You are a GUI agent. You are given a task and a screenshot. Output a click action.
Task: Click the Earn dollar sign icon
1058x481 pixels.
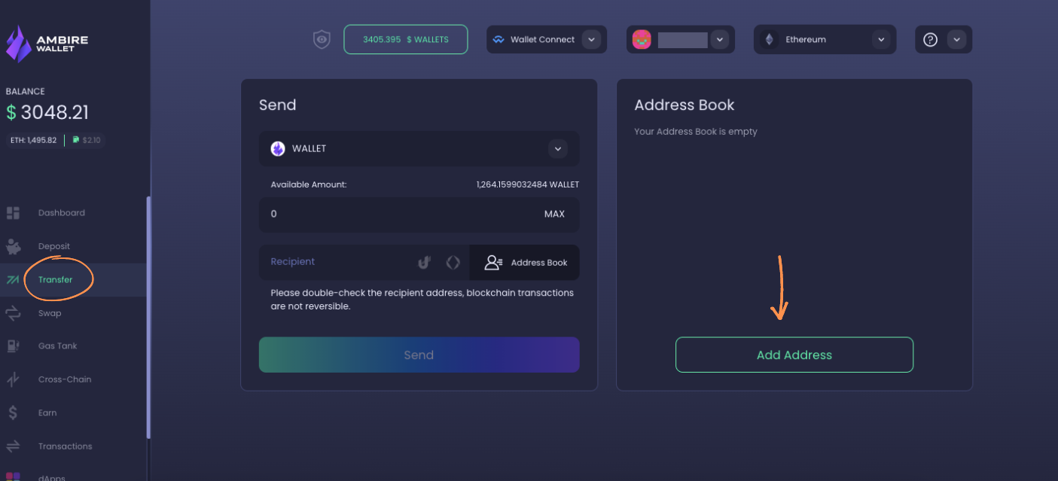pyautogui.click(x=13, y=413)
